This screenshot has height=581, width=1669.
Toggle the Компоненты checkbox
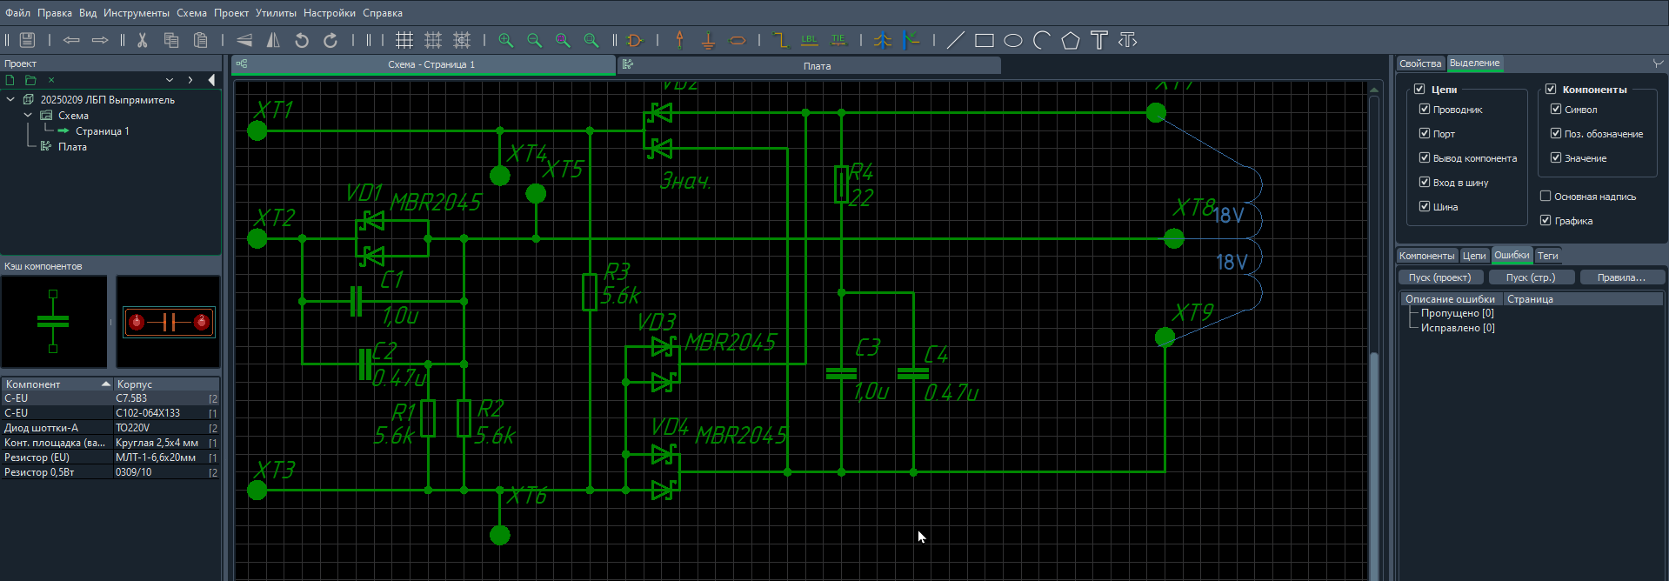click(x=1551, y=89)
